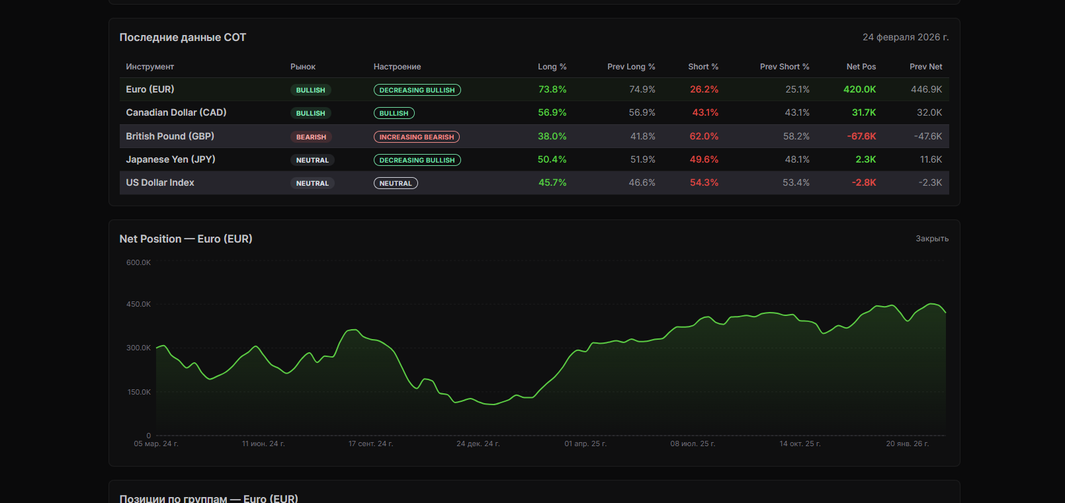Click DECREASING BULLISH badge in Euro row
Image resolution: width=1065 pixels, height=503 pixels.
[417, 90]
